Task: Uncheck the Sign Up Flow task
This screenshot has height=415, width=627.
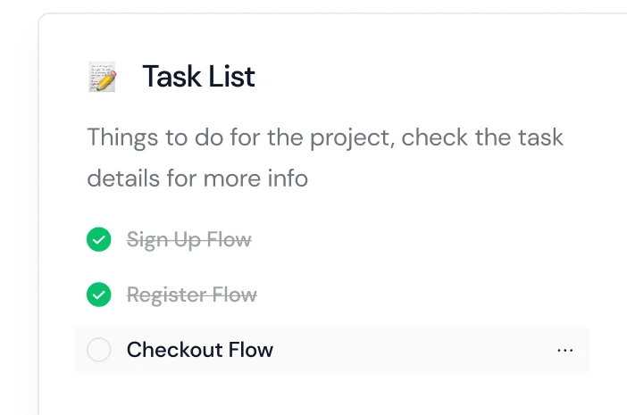Action: (99, 239)
